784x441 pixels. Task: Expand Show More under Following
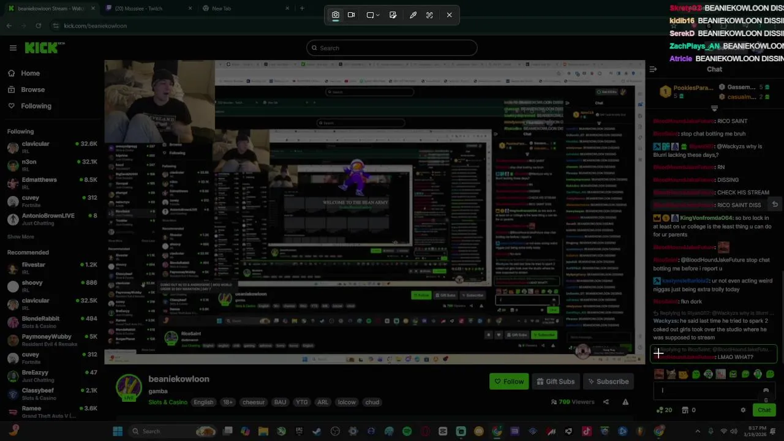[x=21, y=236]
